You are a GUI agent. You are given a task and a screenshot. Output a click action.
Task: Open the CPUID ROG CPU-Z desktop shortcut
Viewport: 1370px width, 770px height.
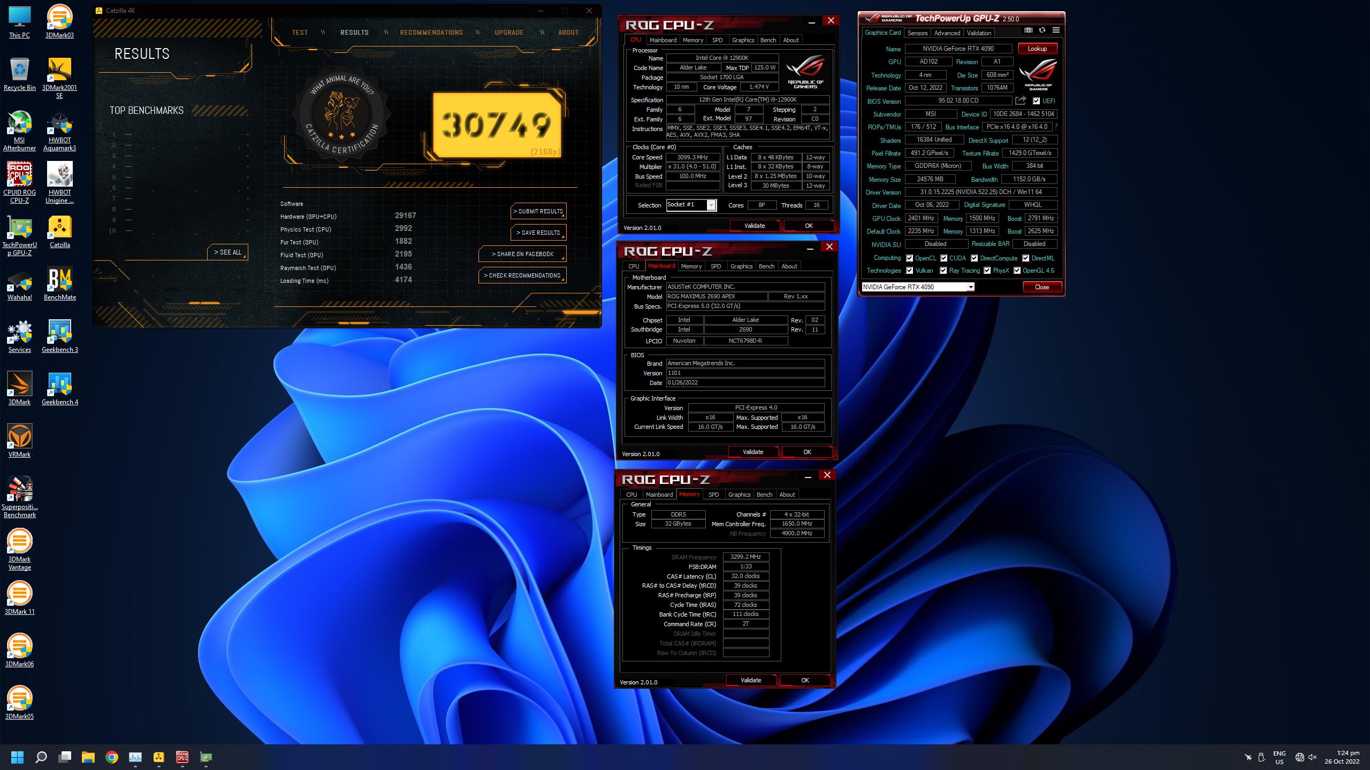coord(19,183)
